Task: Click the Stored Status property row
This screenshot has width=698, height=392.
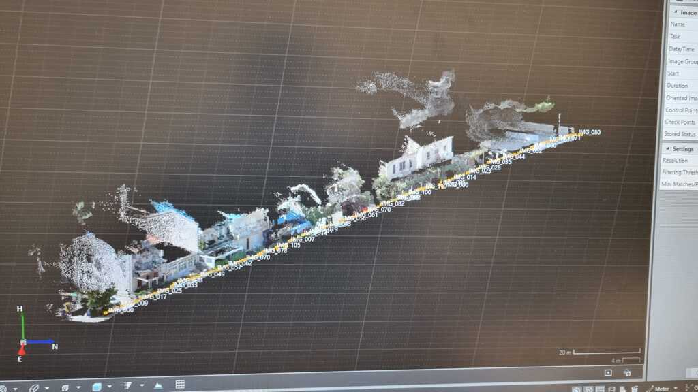Action: pyautogui.click(x=680, y=134)
